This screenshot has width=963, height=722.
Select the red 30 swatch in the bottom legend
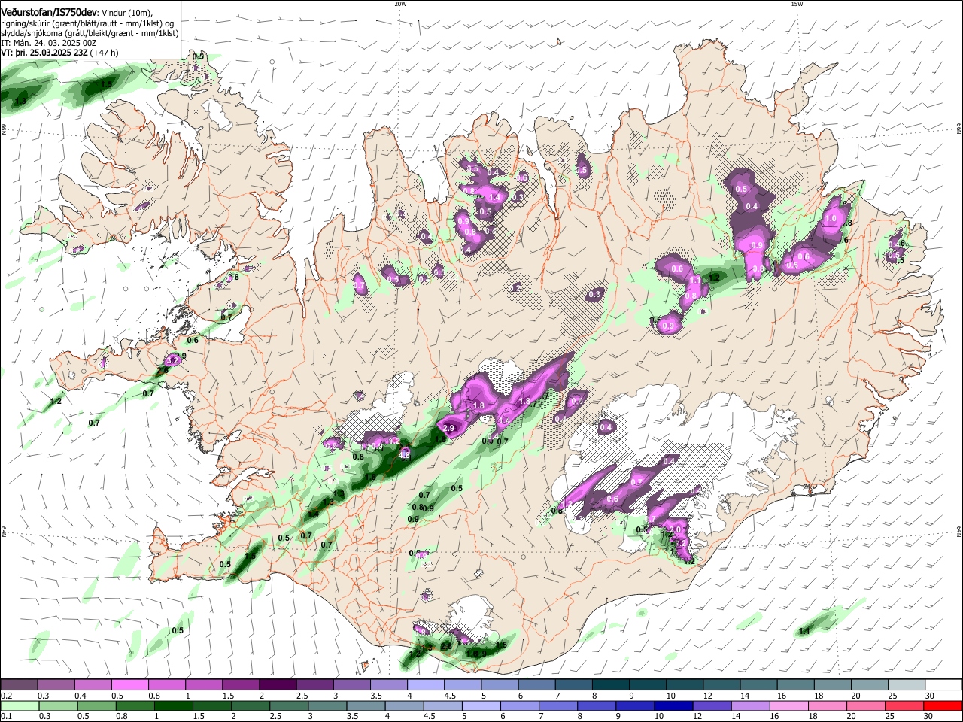(x=943, y=705)
